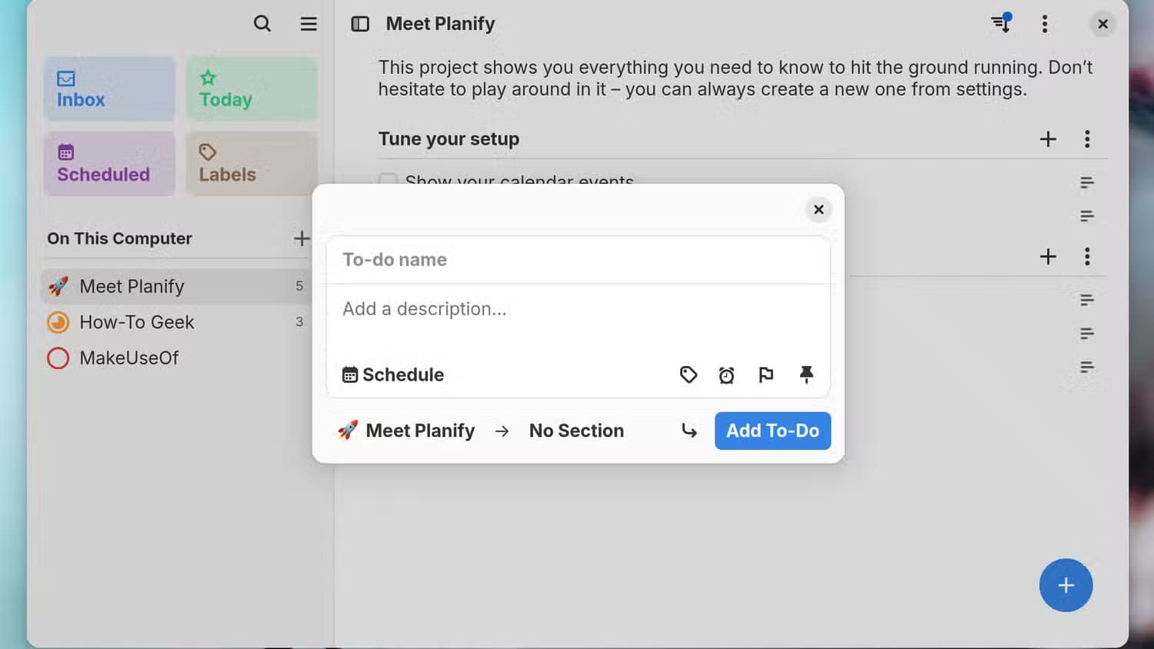The width and height of the screenshot is (1154, 649).
Task: Open the Today view tile
Action: coord(252,88)
